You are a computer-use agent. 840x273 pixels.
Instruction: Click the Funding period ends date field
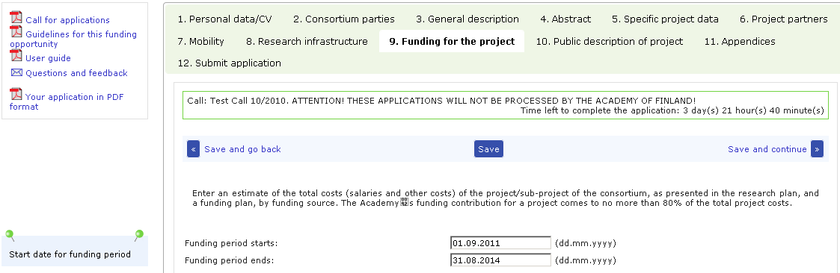pyautogui.click(x=501, y=261)
